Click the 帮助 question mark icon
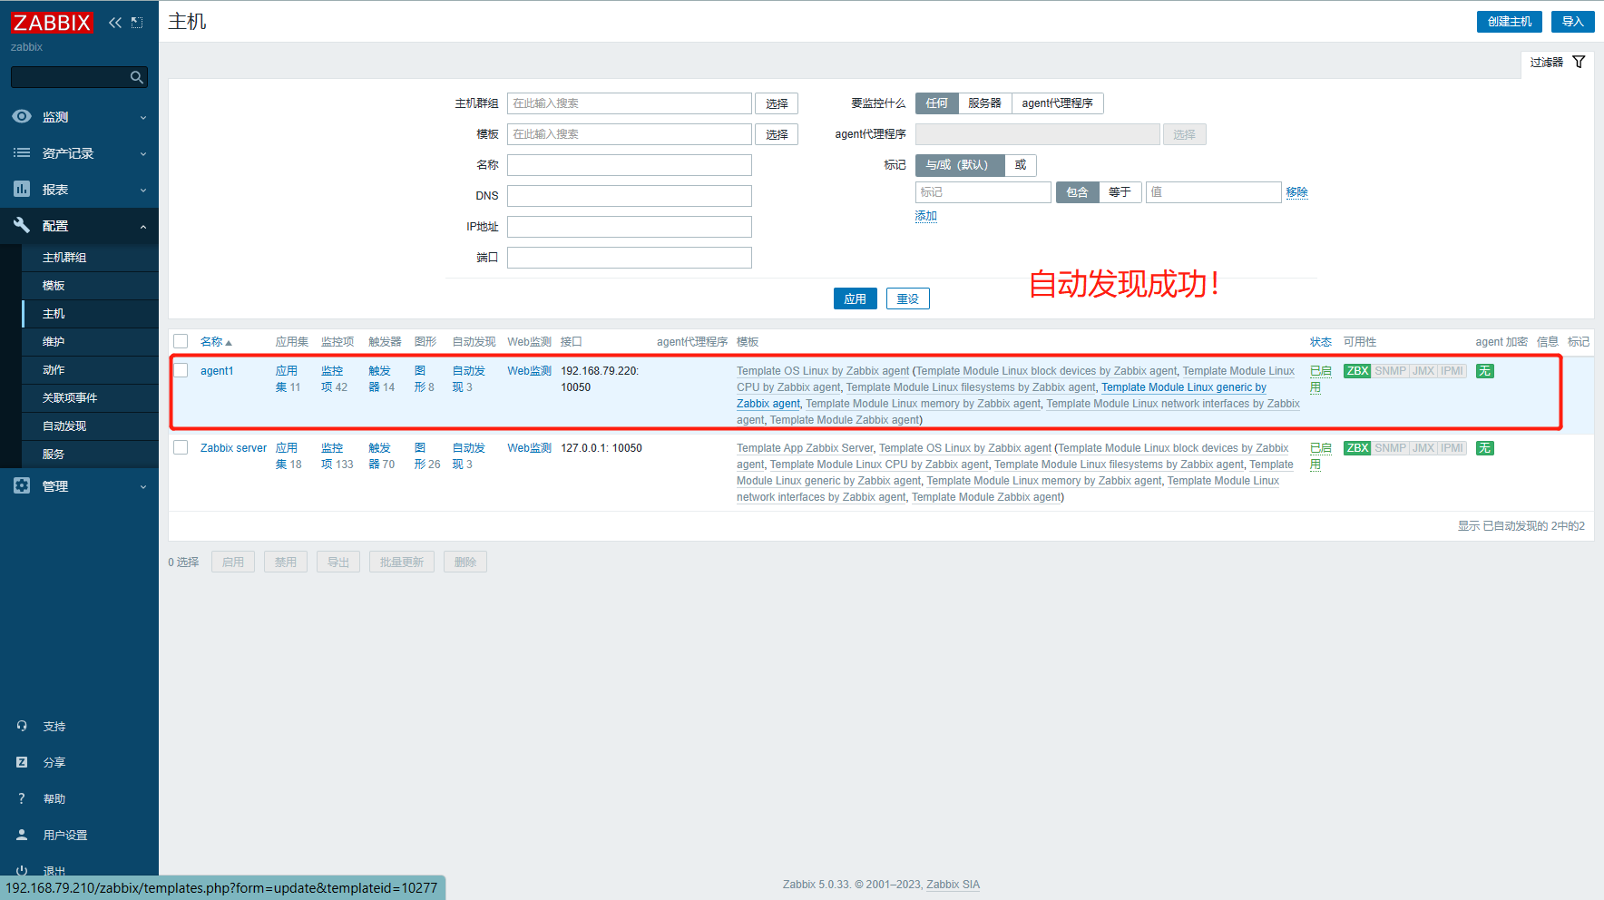 pos(22,798)
